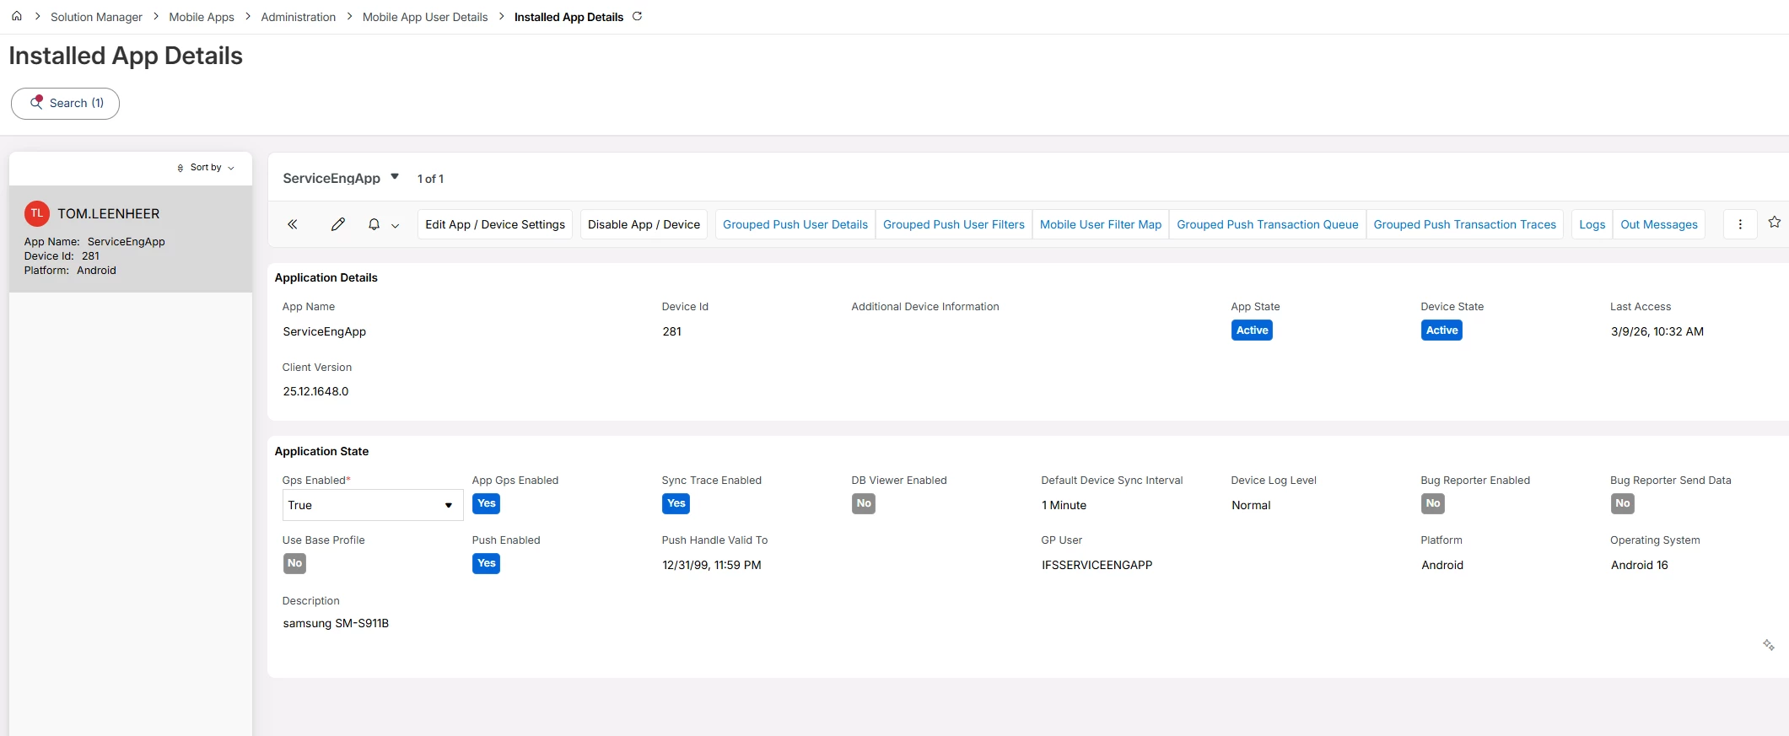Screen dimensions: 1789x736
Task: Open Grouped Push User Details
Action: [795, 224]
